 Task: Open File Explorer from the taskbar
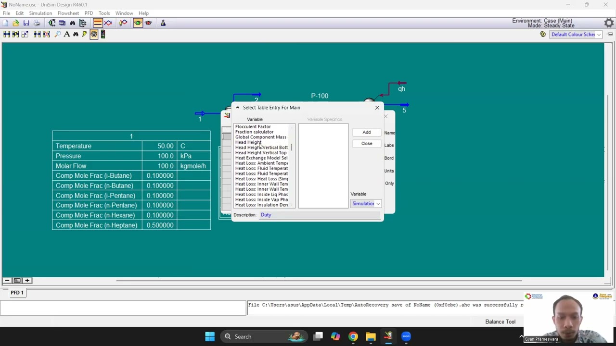point(371,336)
